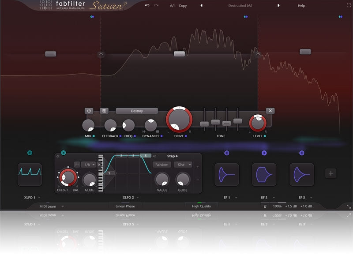The width and height of the screenshot is (353, 255).
Task: Click the DRIVE modulation indicator dot
Action: point(186,136)
